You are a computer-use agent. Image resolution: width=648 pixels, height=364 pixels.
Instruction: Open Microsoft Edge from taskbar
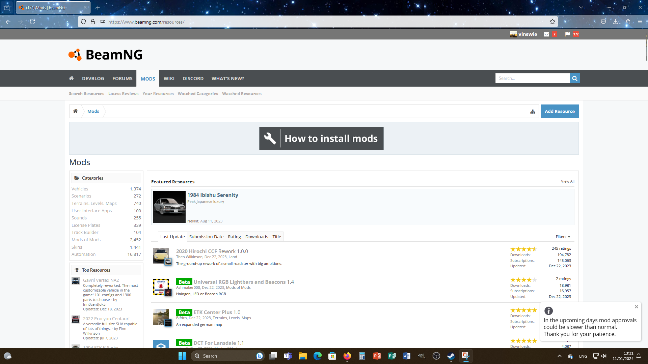click(317, 356)
